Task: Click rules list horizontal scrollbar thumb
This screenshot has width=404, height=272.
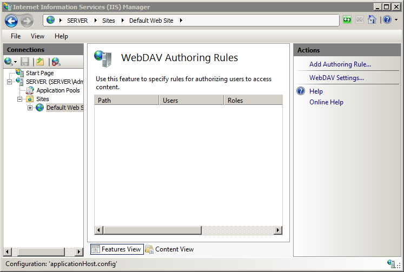Action: pos(153,230)
